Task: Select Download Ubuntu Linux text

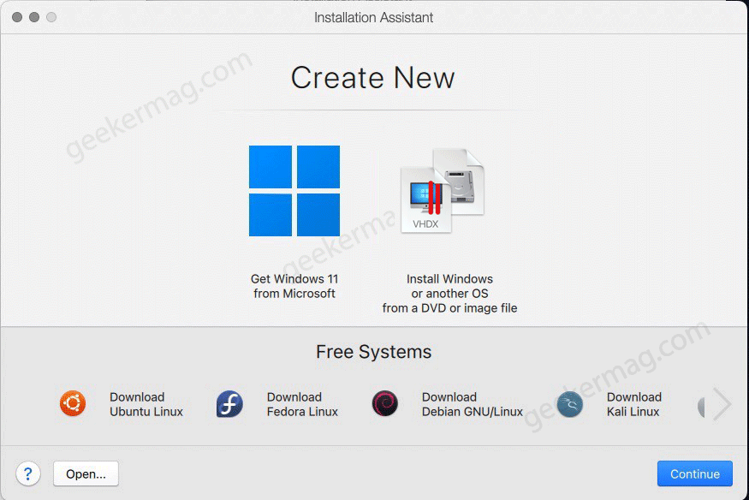Action: pyautogui.click(x=146, y=404)
